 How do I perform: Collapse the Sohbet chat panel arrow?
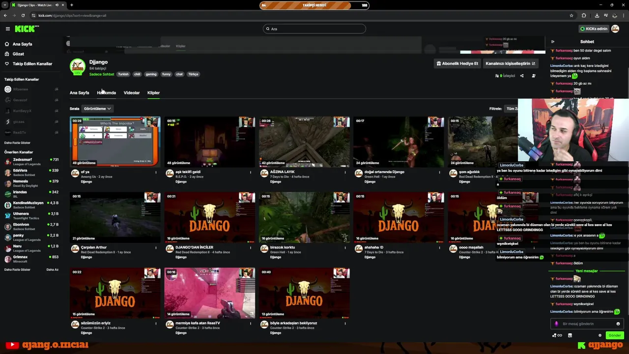pos(552,42)
